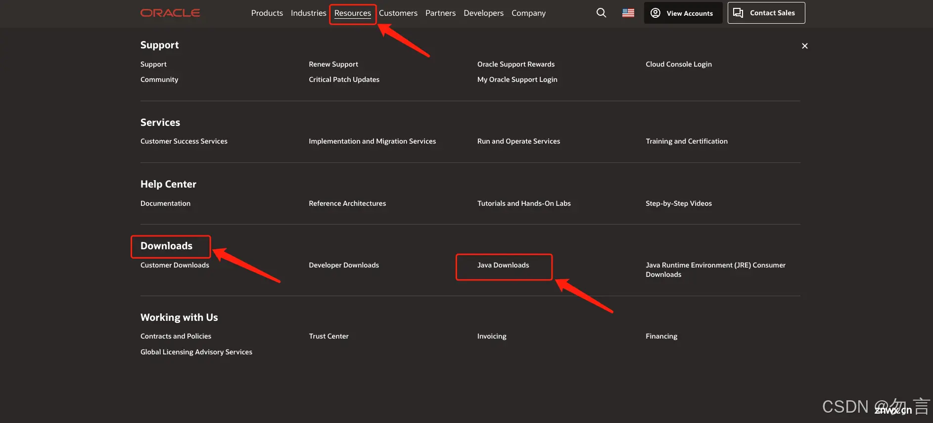Open Cloud Console Login
The height and width of the screenshot is (423, 933).
coord(679,64)
